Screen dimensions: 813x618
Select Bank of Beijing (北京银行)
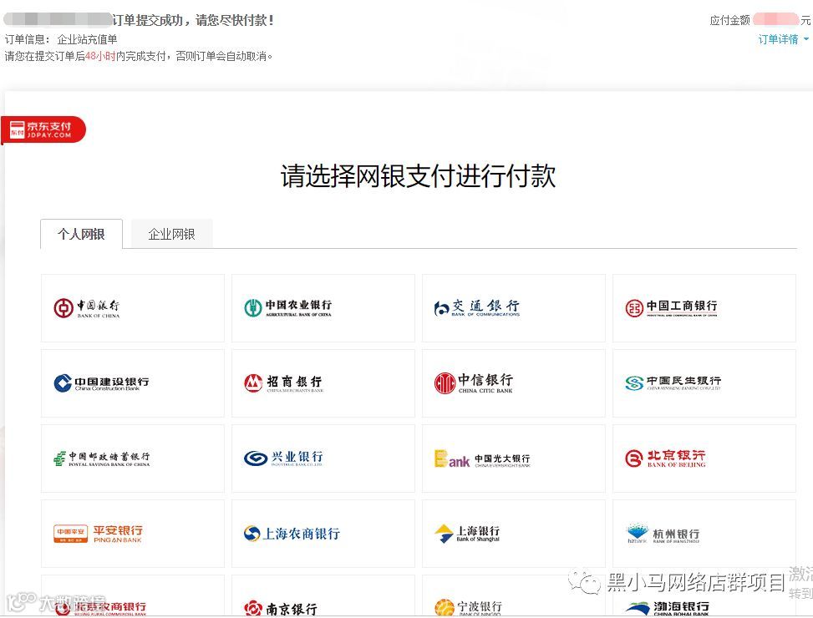pos(704,458)
